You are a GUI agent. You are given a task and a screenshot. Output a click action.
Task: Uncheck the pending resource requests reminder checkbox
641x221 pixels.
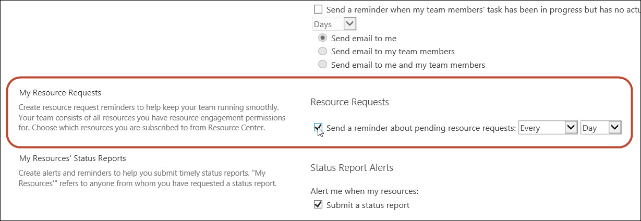point(318,128)
